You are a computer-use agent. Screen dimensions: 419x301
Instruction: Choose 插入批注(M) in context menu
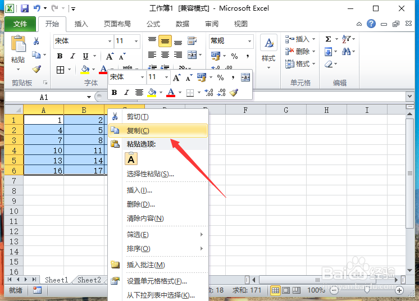[x=158, y=265]
